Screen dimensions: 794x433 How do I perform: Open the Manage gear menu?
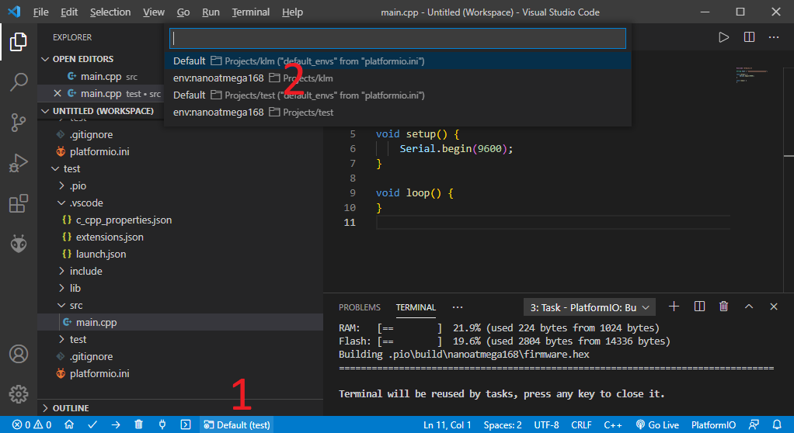point(18,393)
